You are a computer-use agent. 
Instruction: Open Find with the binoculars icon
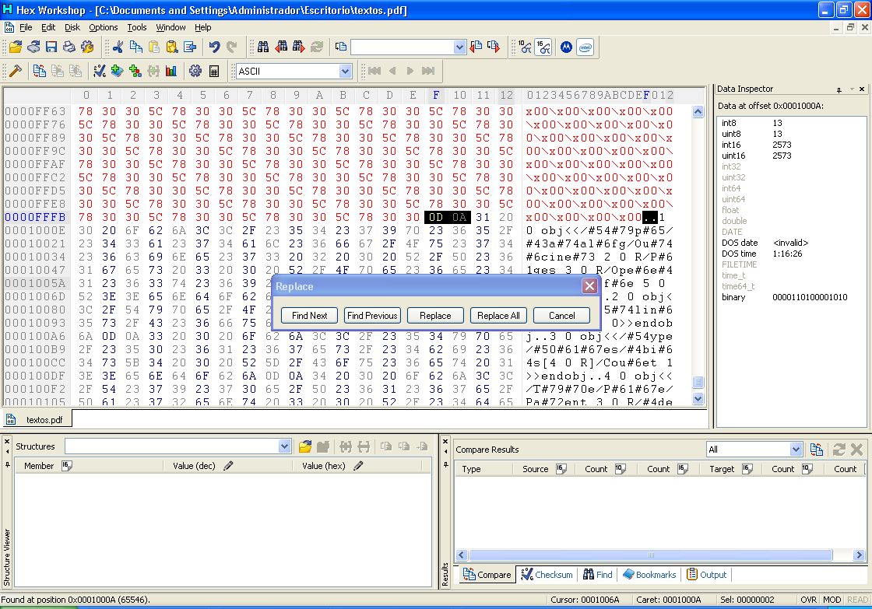click(x=264, y=47)
